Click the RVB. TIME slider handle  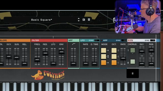(x=151, y=50)
